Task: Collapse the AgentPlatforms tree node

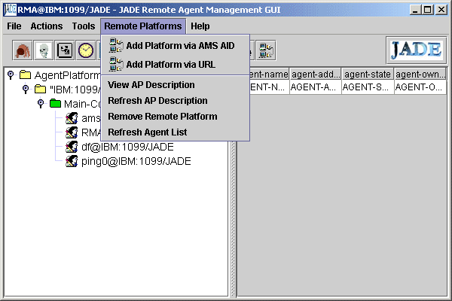Action: point(11,75)
